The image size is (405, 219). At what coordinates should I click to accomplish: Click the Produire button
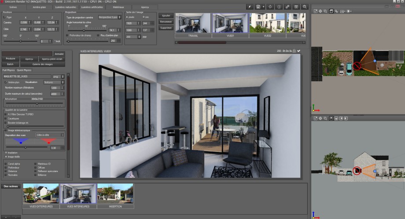pyautogui.click(x=11, y=58)
